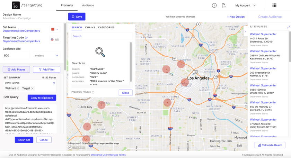291x158 pixels.
Task: Click geofence marker near Saint James Park
Action: coord(167,102)
